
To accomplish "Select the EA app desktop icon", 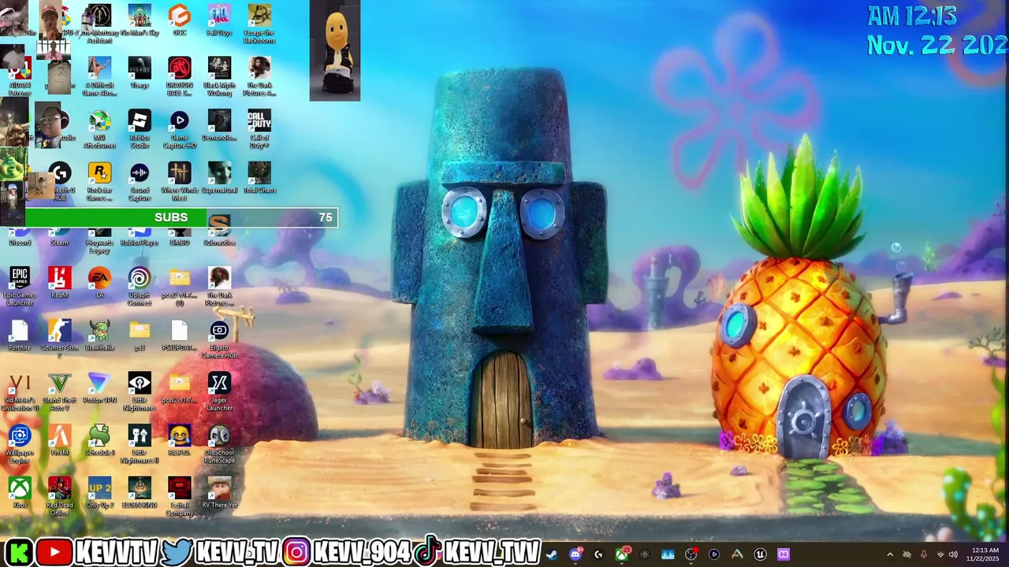I will click(99, 283).
